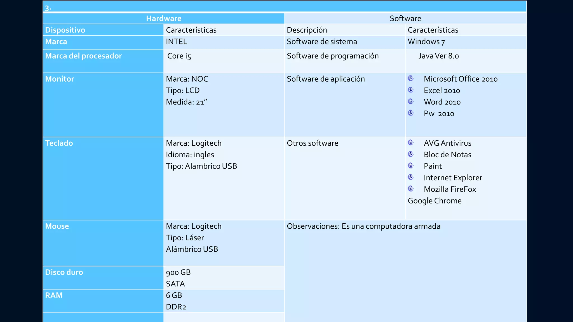The height and width of the screenshot is (322, 573).
Task: Click the Tipo: LCD text
Action: pyautogui.click(x=183, y=91)
